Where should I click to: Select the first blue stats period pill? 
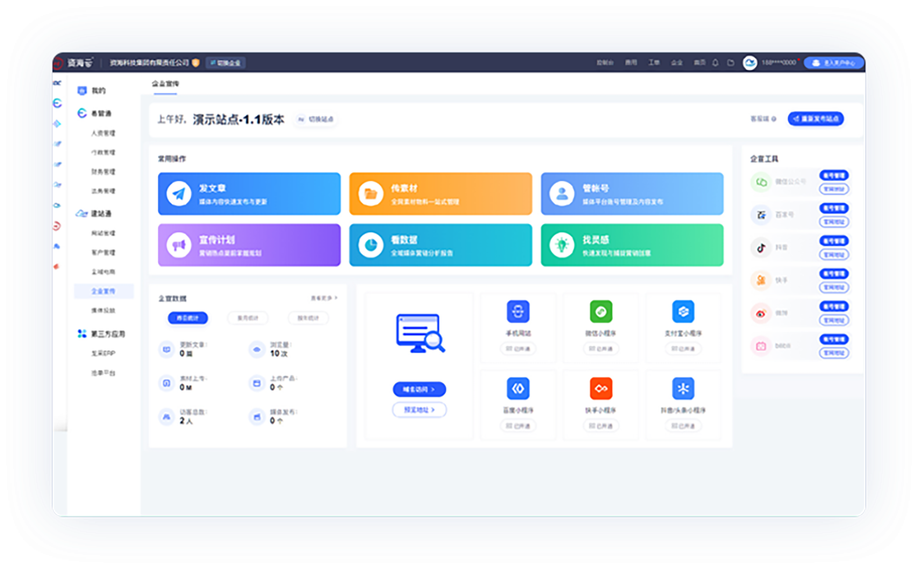click(x=188, y=318)
